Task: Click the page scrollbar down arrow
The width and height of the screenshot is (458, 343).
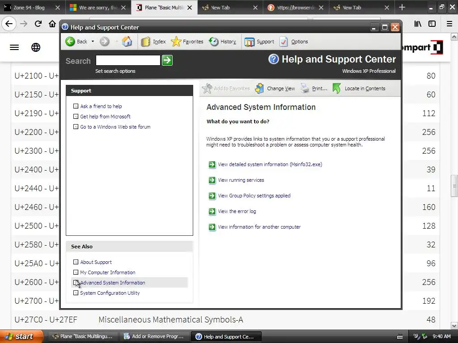Action: pos(454,326)
